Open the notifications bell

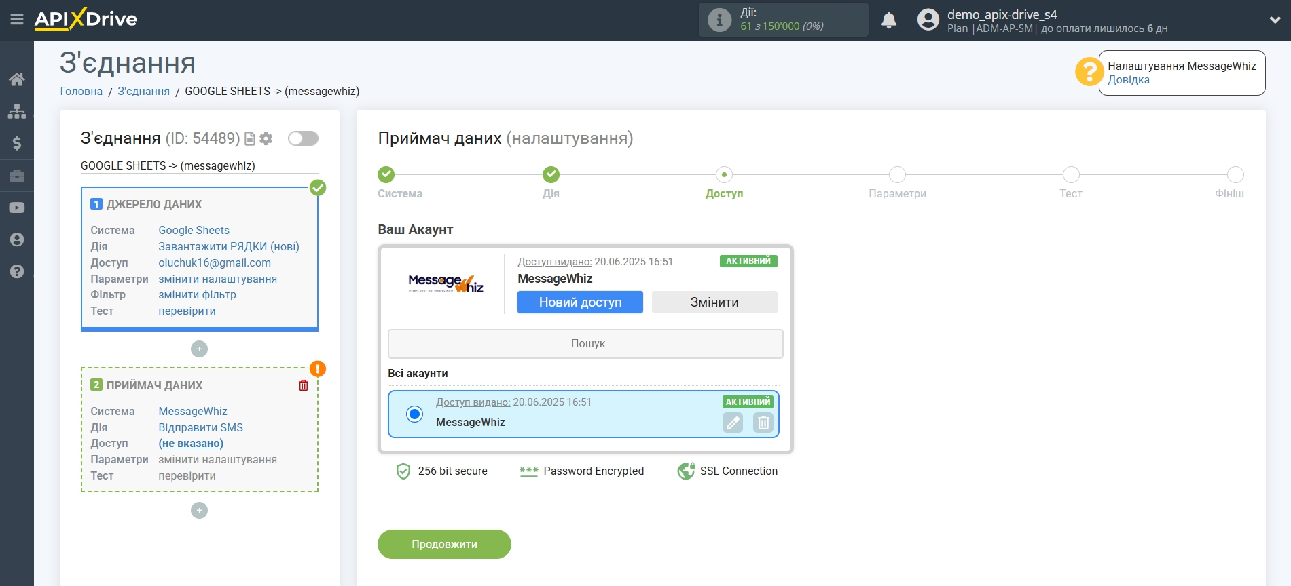pos(889,20)
